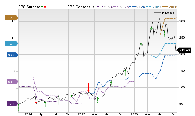The width and height of the screenshot is (195, 116).
Task: Click the 2026 year label on the time axis
Action: tap(134, 114)
